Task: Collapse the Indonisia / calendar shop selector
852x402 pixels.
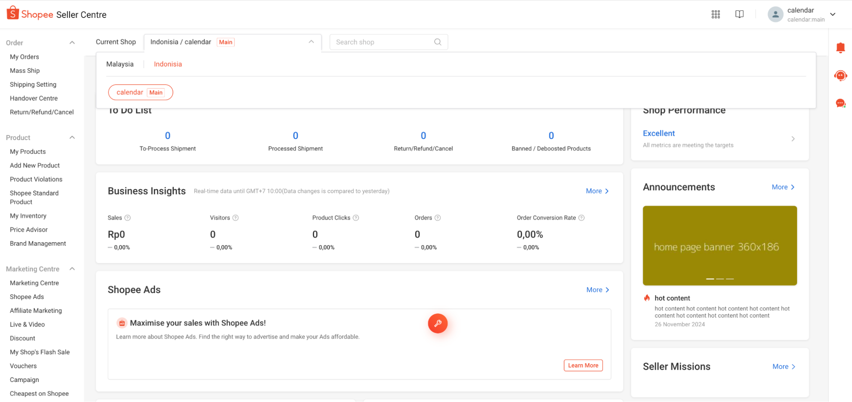Action: click(x=311, y=42)
